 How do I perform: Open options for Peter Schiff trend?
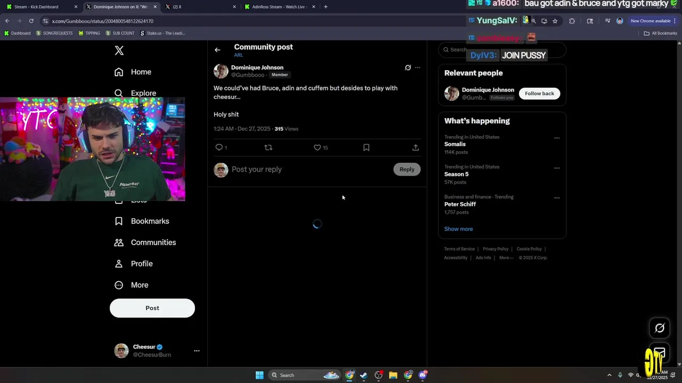click(x=557, y=197)
